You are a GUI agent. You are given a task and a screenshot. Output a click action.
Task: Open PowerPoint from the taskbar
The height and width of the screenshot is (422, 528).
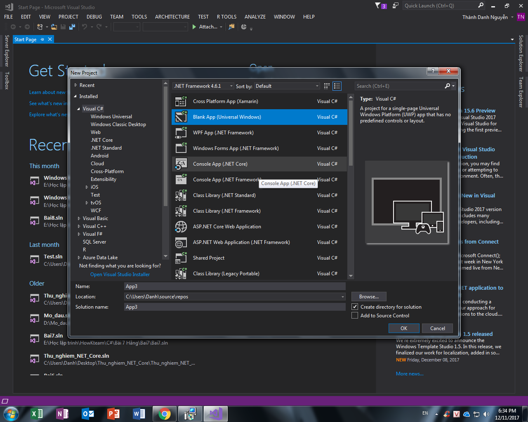[113, 413]
